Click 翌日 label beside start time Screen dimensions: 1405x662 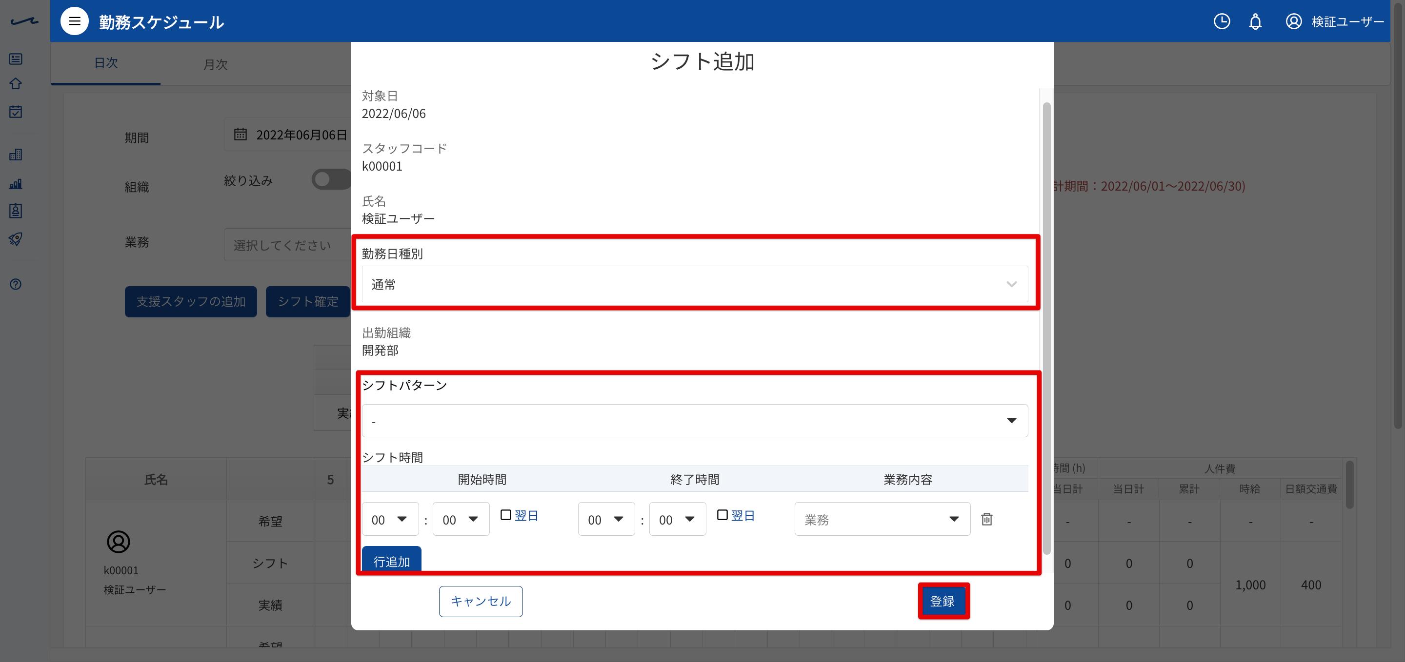(526, 515)
